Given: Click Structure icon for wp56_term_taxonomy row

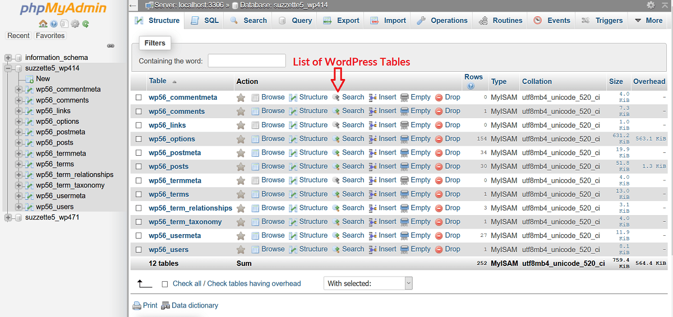Looking at the screenshot, I should point(293,221).
